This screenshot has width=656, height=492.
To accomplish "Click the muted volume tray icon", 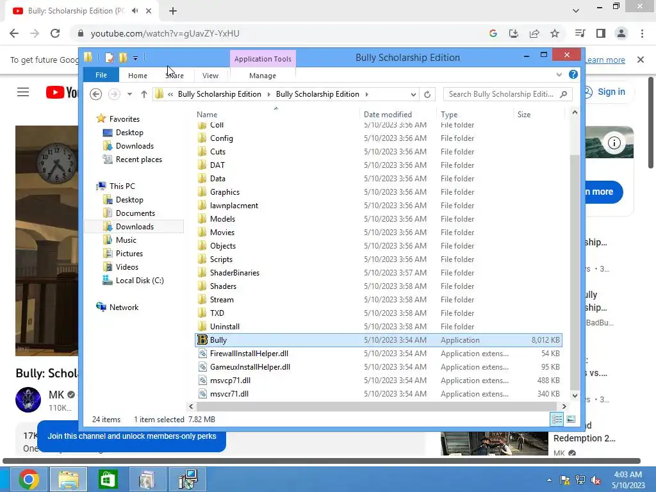I will pos(596,480).
